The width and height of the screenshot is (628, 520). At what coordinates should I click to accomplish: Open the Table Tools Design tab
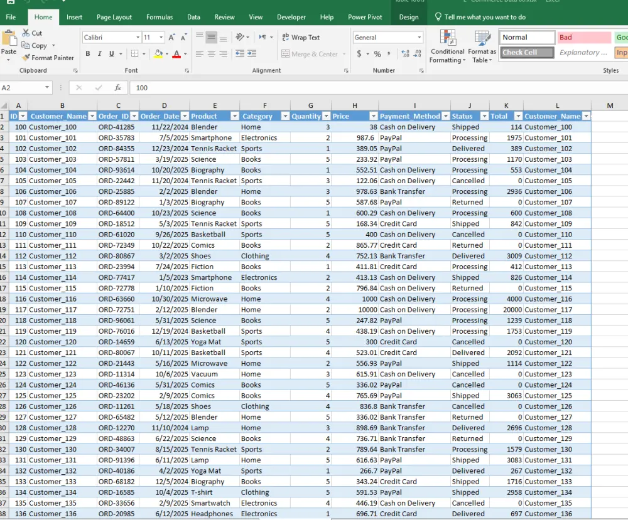[409, 17]
